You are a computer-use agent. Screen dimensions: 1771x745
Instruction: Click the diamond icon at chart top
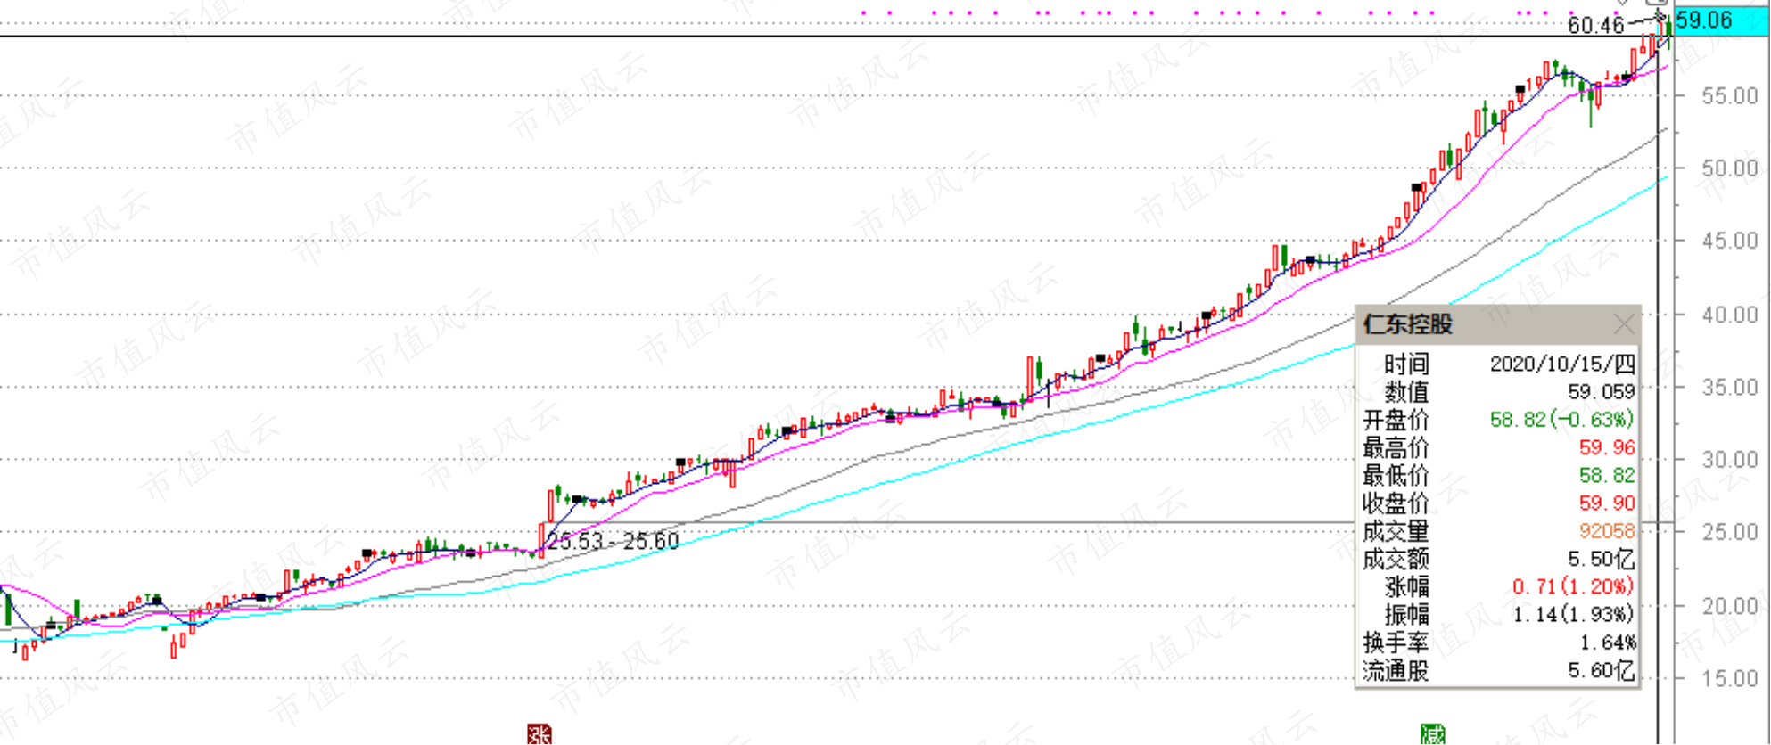[1623, 3]
